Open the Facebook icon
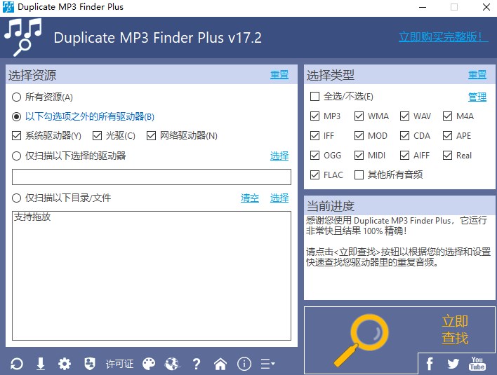497x375 pixels. pyautogui.click(x=430, y=364)
